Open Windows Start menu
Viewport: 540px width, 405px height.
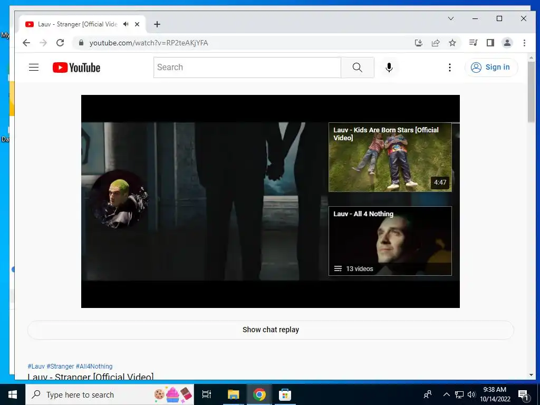[x=13, y=394]
